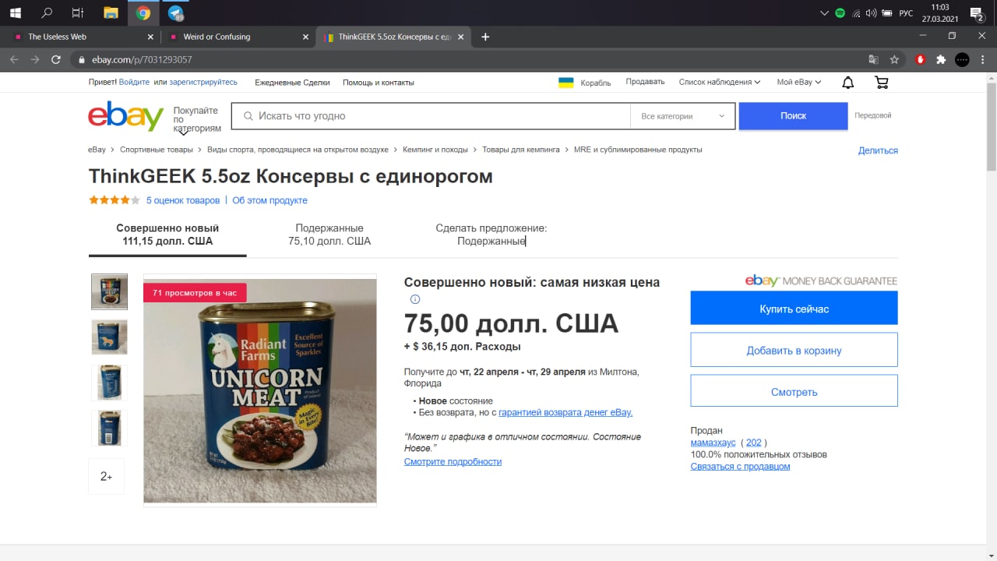Viewport: 997px width, 561px height.
Task: Open the Sign in link
Action: [x=135, y=83]
